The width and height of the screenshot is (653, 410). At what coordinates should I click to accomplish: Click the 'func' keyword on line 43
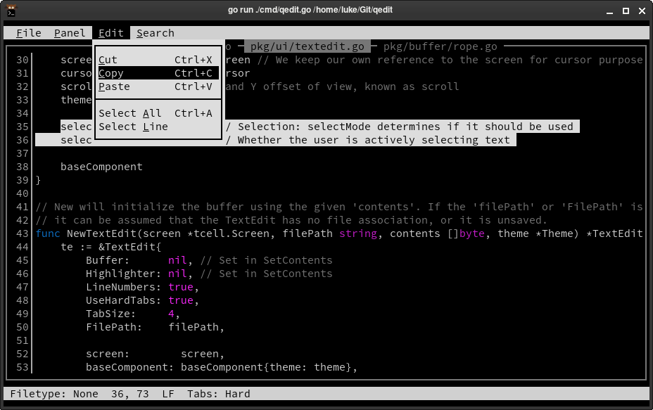tap(48, 233)
